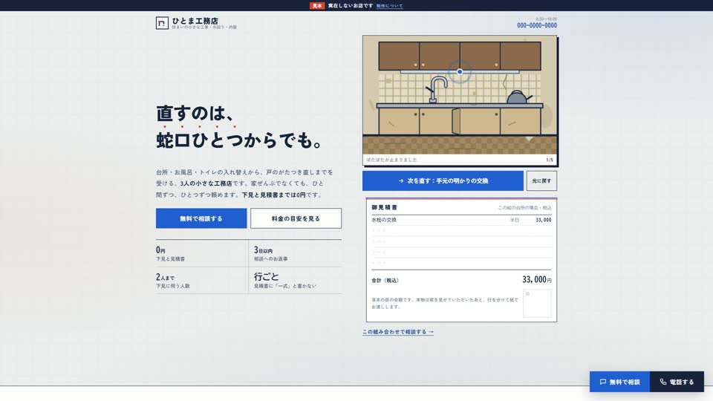Click the この絵の台所の場合・税込 note
This screenshot has height=401, width=713.
(524, 208)
